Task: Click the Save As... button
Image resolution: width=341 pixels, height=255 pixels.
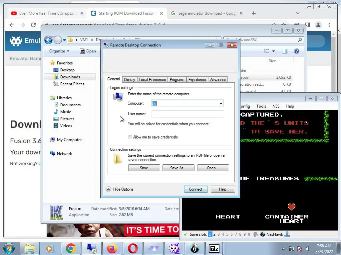Action: (178, 168)
